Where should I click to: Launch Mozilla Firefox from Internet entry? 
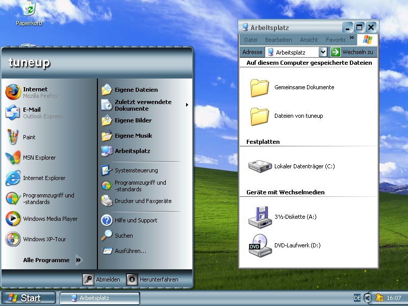click(x=32, y=92)
